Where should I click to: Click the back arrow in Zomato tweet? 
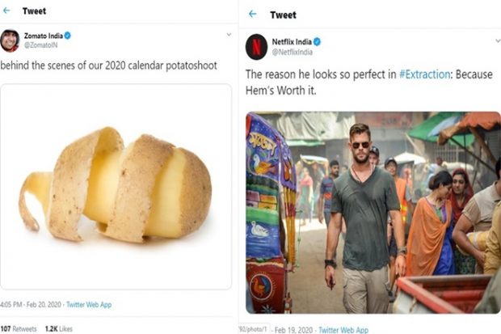coord(5,12)
